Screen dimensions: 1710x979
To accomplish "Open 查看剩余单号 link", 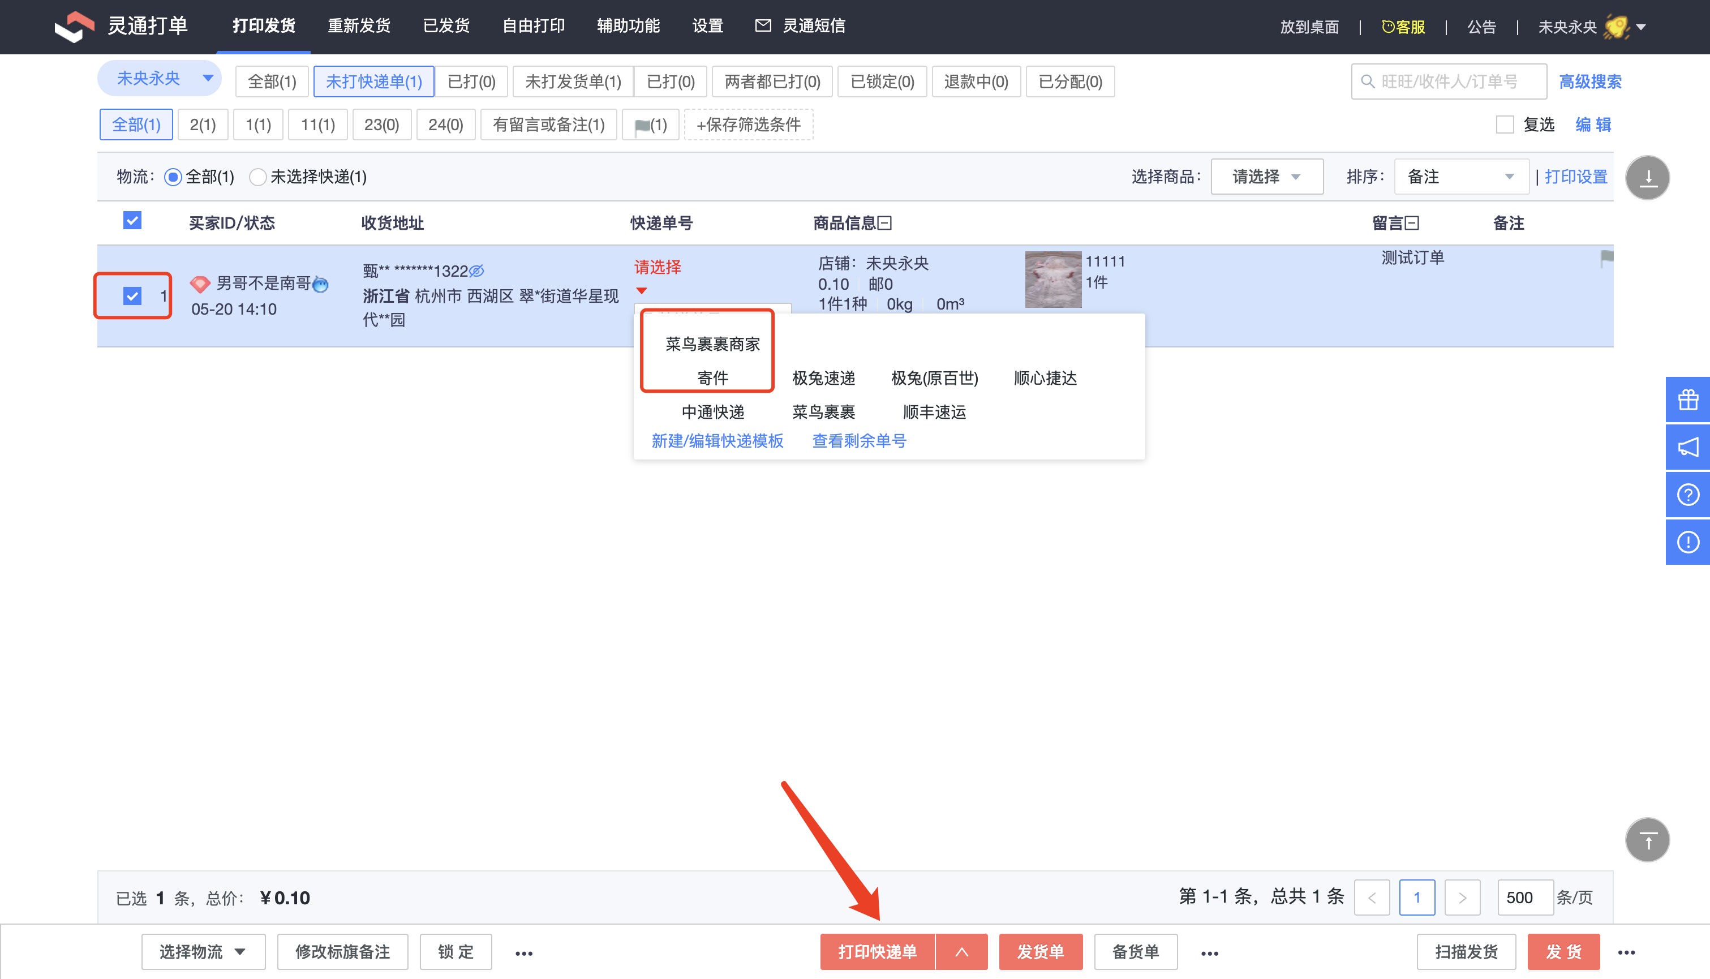I will [x=859, y=440].
